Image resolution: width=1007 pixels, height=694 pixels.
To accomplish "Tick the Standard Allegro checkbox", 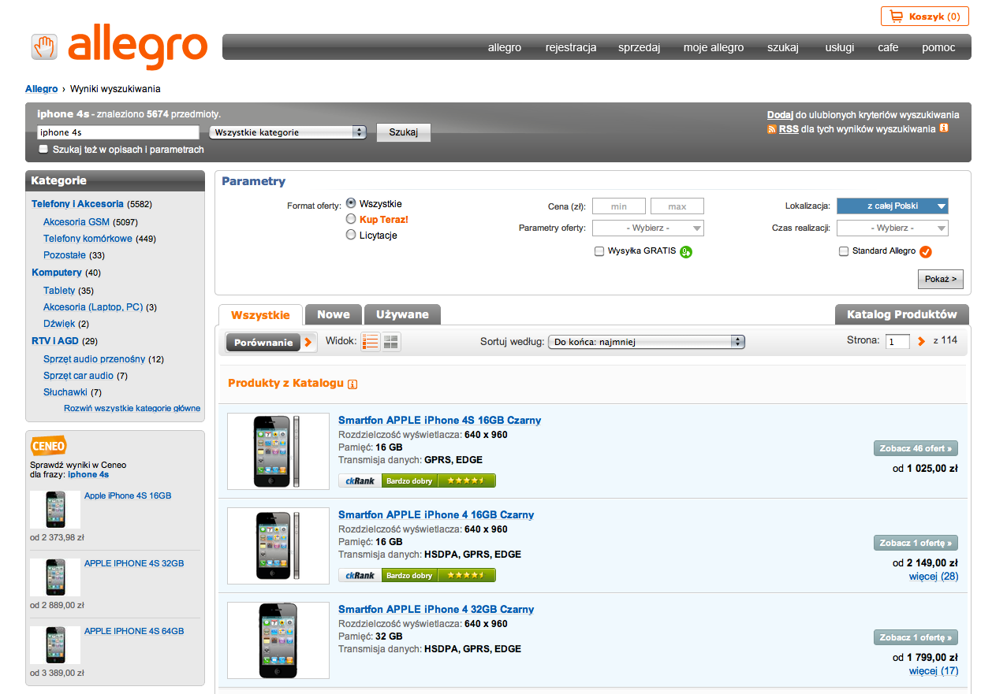I will point(844,251).
